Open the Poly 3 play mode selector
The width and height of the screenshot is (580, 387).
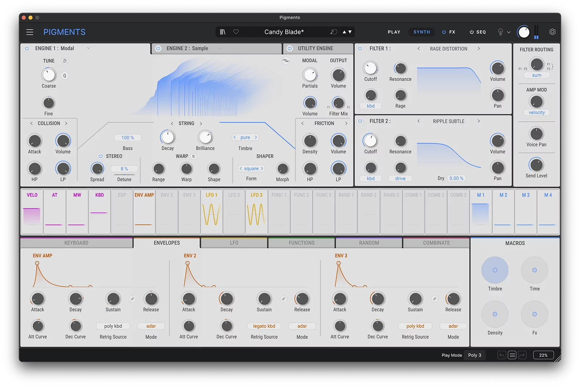coord(475,355)
